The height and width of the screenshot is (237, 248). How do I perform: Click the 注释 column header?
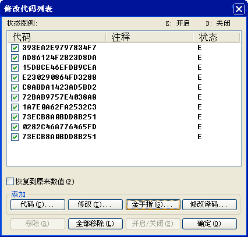[x=150, y=37]
